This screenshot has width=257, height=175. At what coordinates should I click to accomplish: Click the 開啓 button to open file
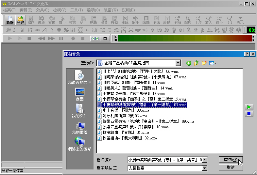tap(231, 160)
